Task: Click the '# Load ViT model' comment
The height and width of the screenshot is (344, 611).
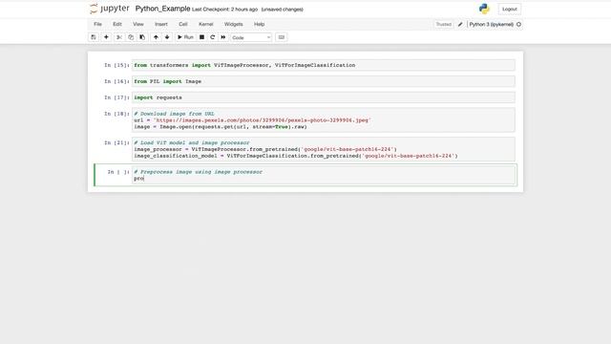Action: coord(192,142)
